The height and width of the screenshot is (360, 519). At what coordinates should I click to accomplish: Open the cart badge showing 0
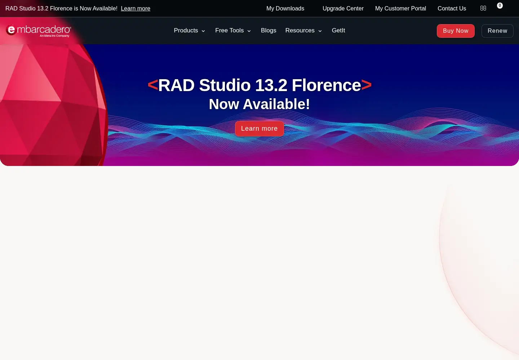point(500,5)
